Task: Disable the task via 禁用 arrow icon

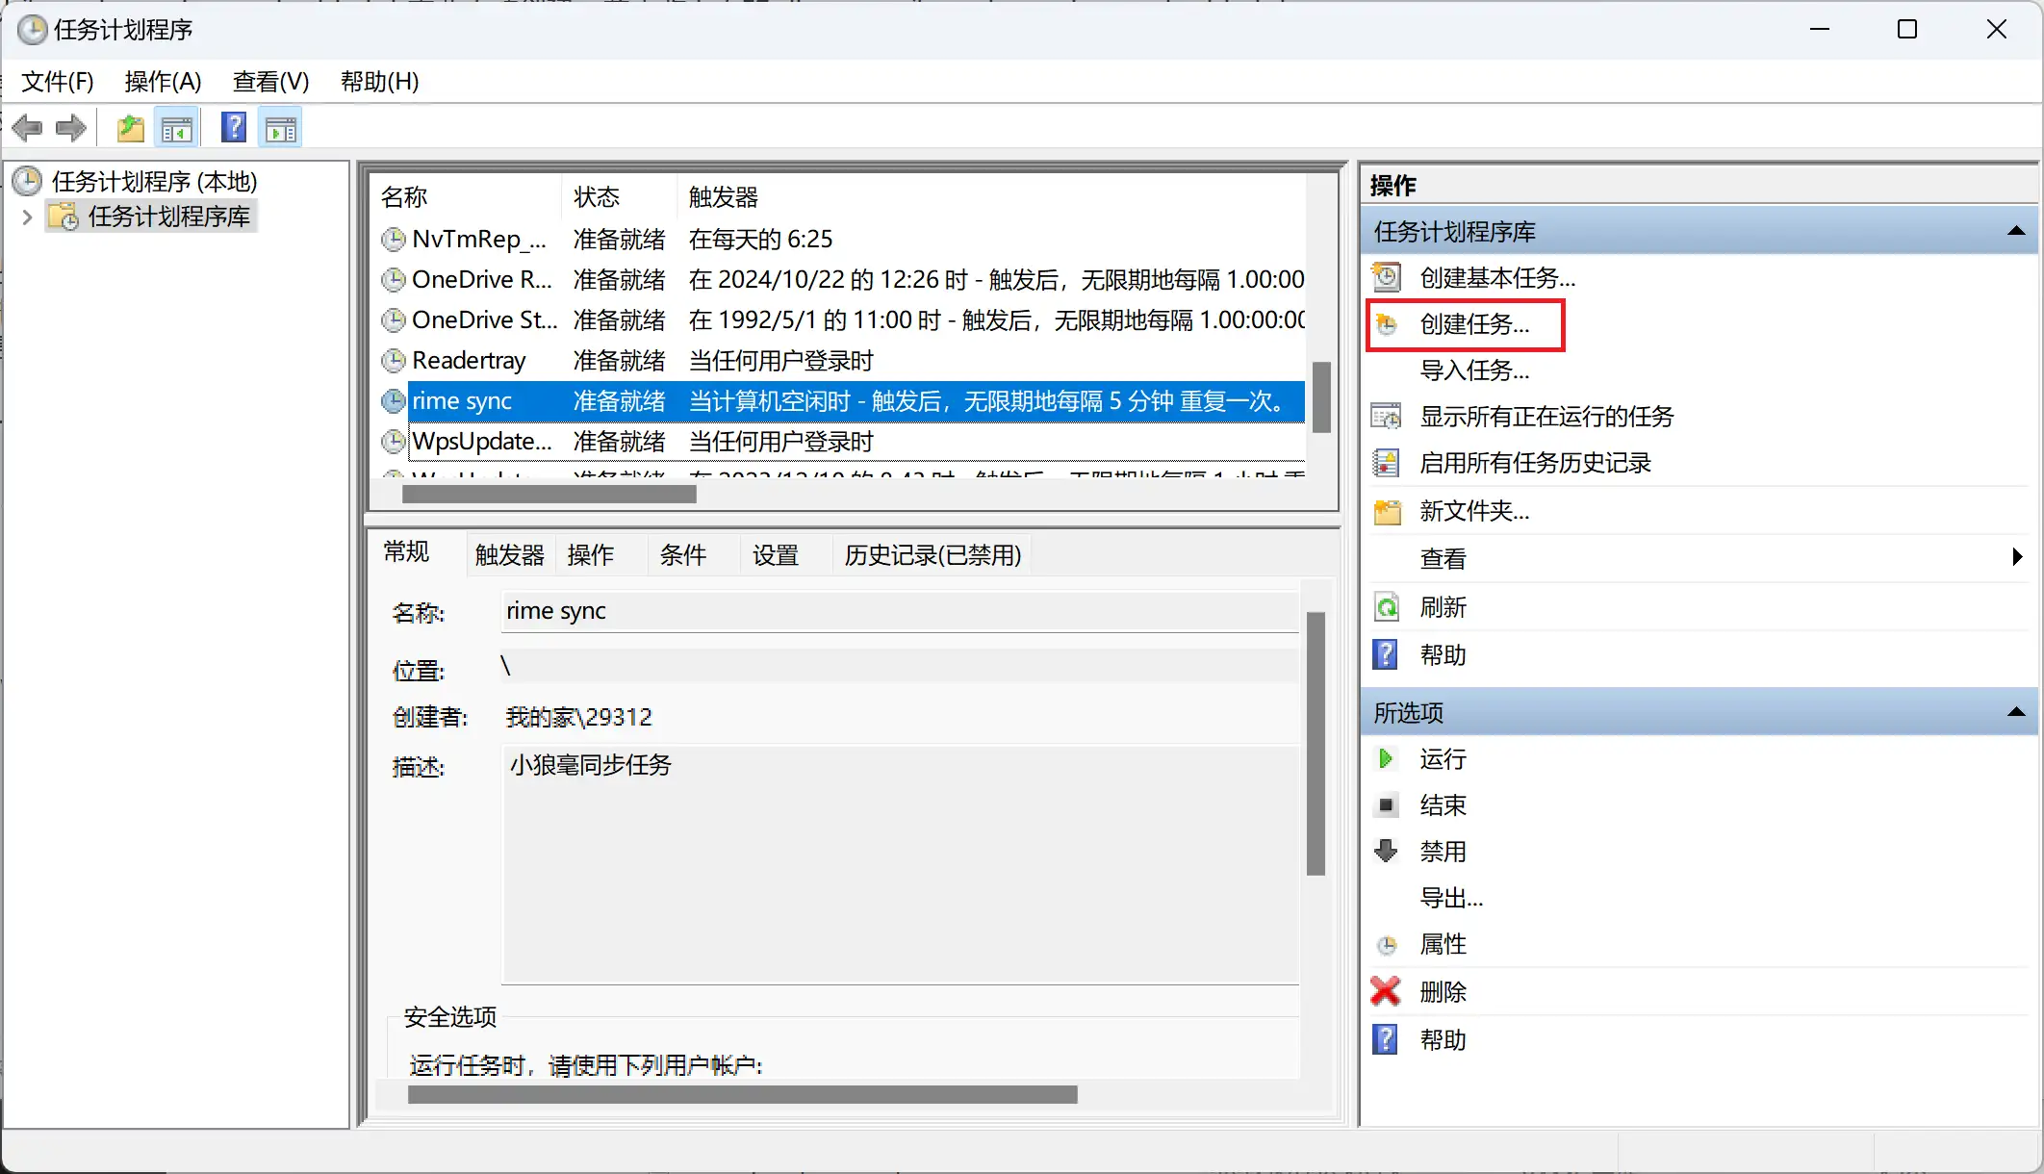Action: point(1386,851)
